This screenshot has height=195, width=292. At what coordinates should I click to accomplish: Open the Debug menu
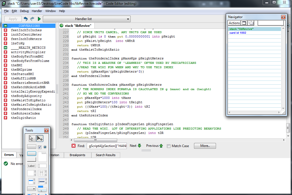(24, 11)
